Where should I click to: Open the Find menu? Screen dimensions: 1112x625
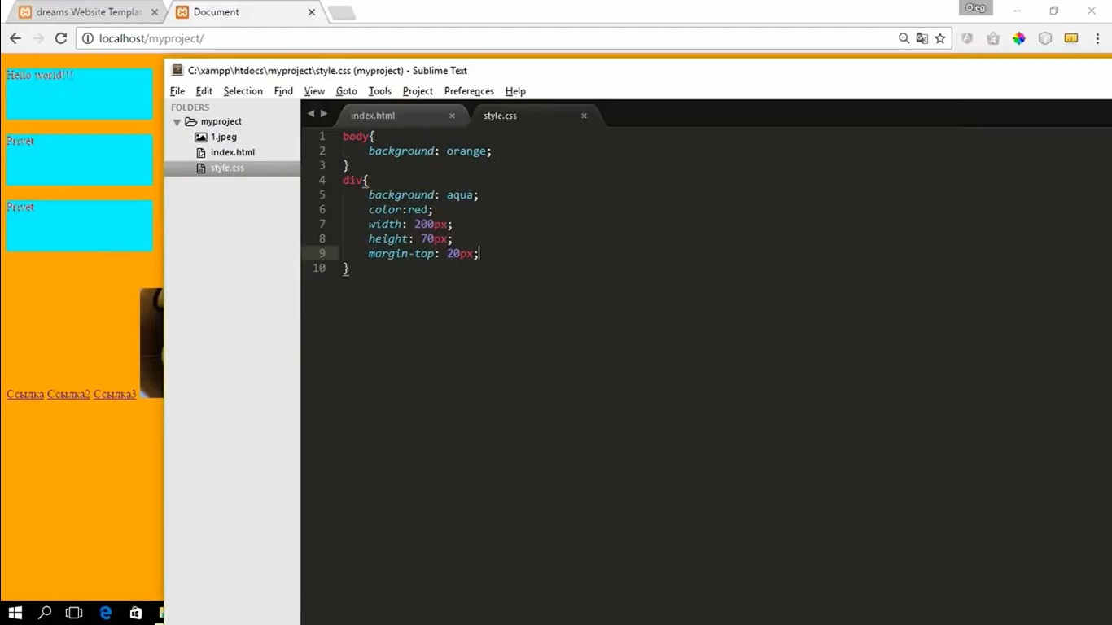click(x=283, y=91)
